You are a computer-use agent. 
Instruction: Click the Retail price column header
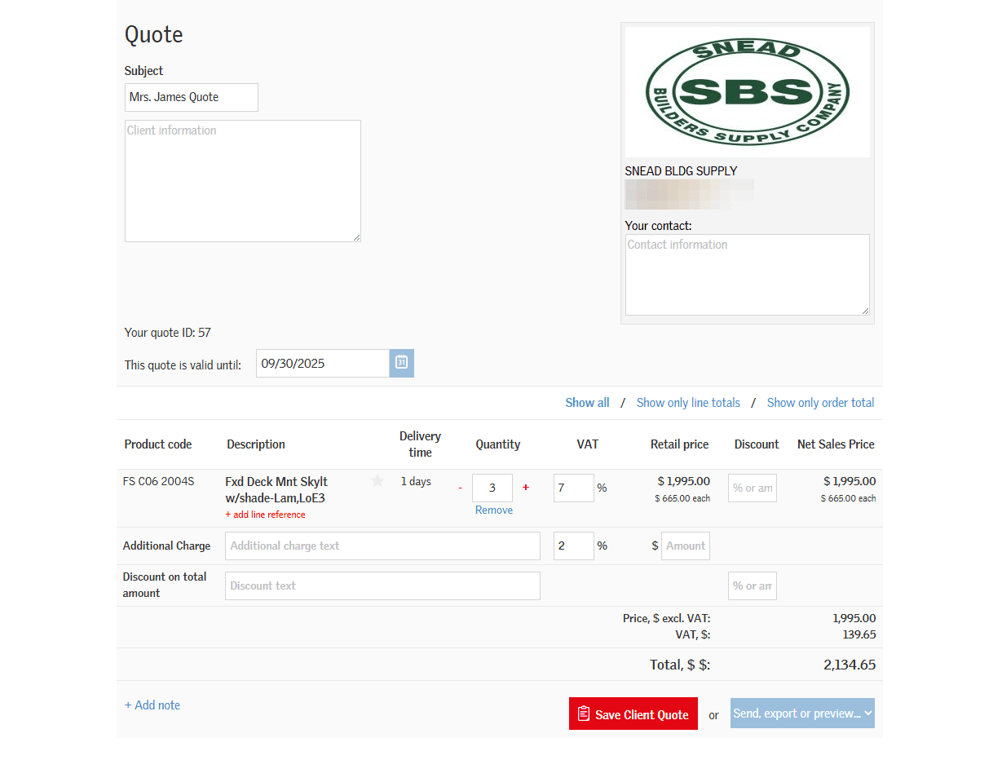tap(679, 444)
